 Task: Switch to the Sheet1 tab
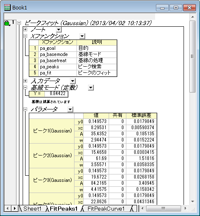33,209
